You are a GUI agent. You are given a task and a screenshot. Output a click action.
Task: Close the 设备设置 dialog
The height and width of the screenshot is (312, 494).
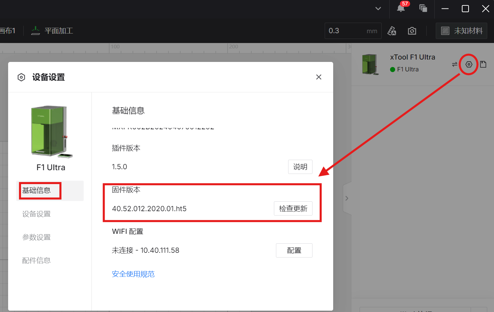coord(319,77)
